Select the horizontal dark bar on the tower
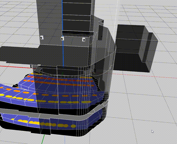Screen dimensions: 177x144 coord(77,33)
